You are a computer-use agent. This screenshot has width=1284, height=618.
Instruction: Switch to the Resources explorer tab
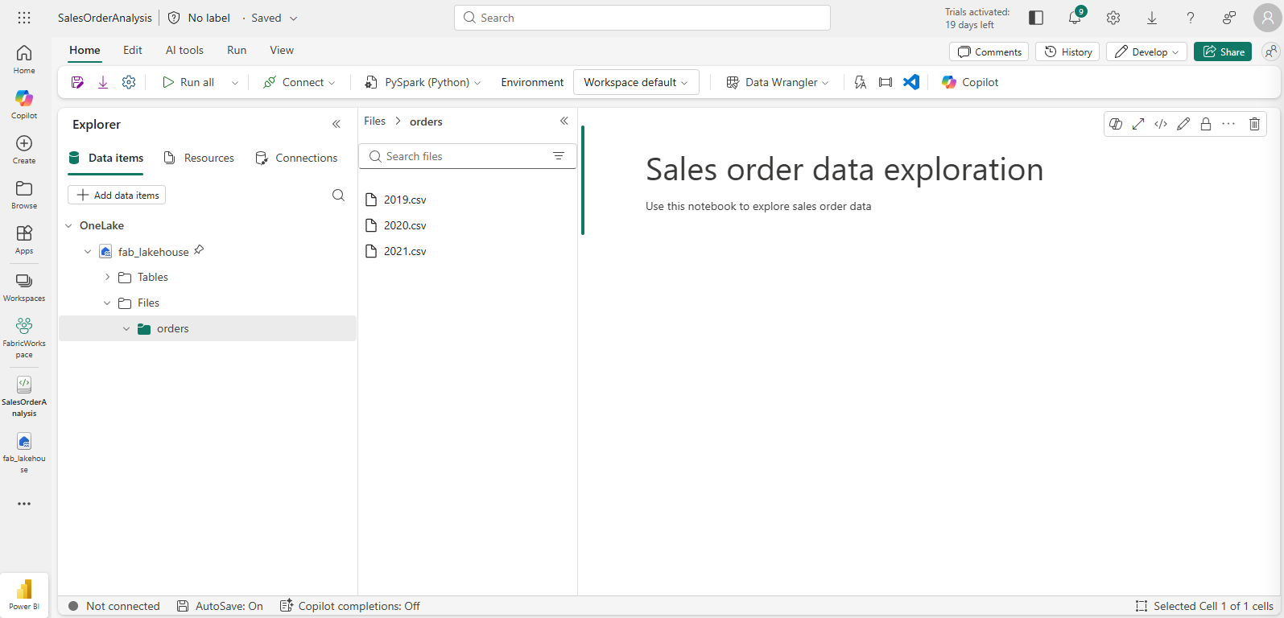[x=199, y=158]
